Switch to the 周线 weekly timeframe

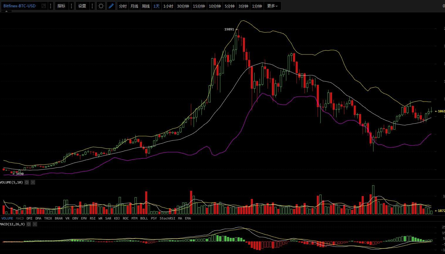(146, 6)
